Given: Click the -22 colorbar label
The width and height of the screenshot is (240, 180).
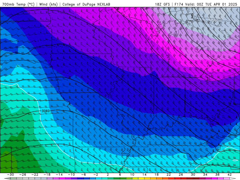Looking at the screenshot, I should (35, 175).
